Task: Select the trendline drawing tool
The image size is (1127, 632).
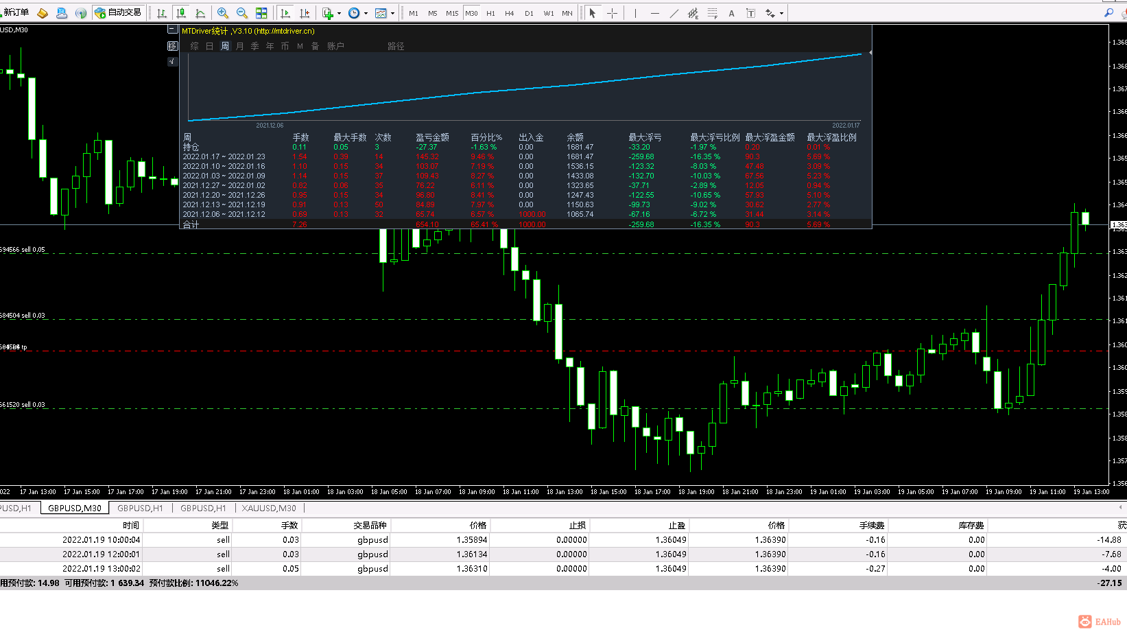Action: point(674,13)
